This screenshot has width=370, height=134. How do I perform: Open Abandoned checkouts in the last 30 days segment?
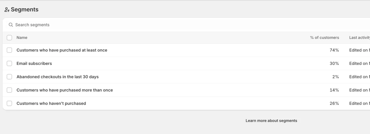[57, 77]
